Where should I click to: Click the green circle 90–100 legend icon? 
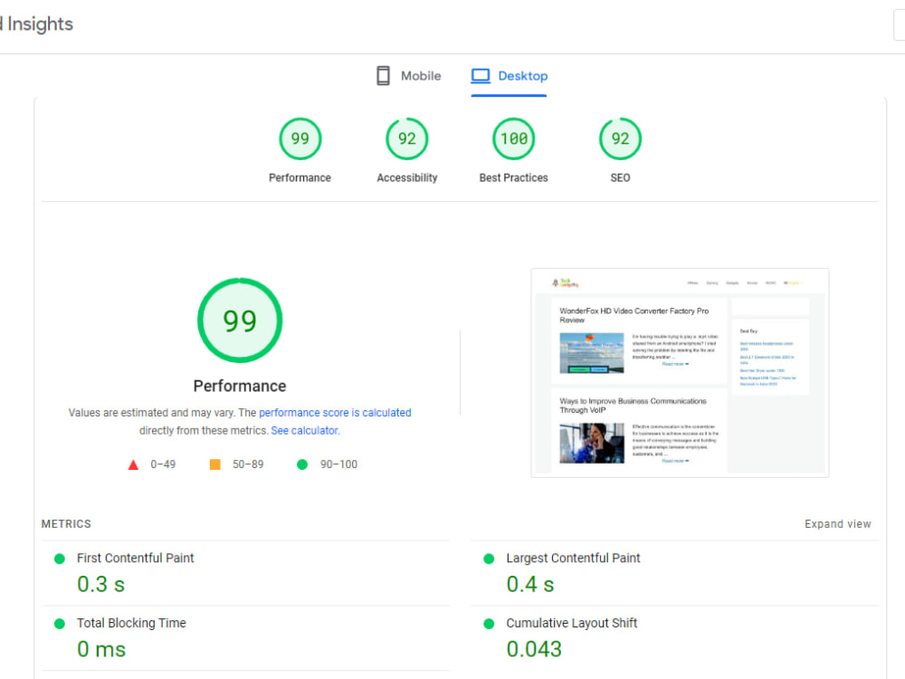pos(302,464)
